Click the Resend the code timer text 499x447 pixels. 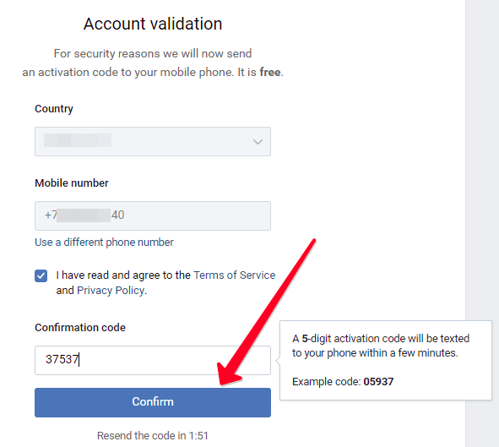click(x=153, y=435)
